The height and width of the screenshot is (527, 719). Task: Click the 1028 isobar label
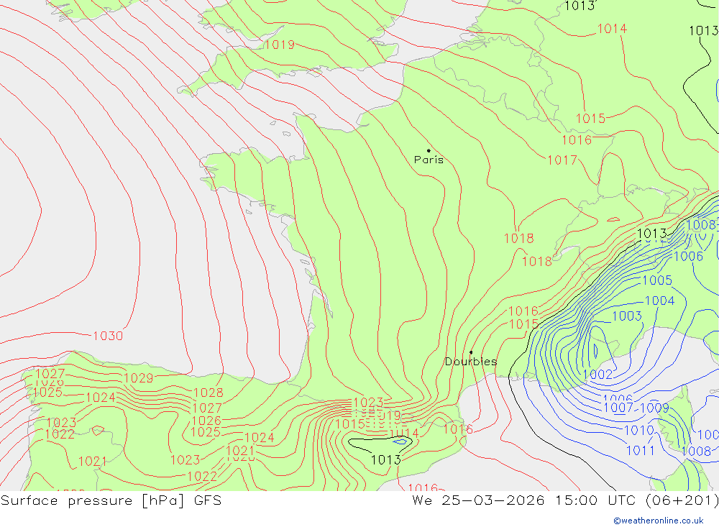click(x=209, y=393)
